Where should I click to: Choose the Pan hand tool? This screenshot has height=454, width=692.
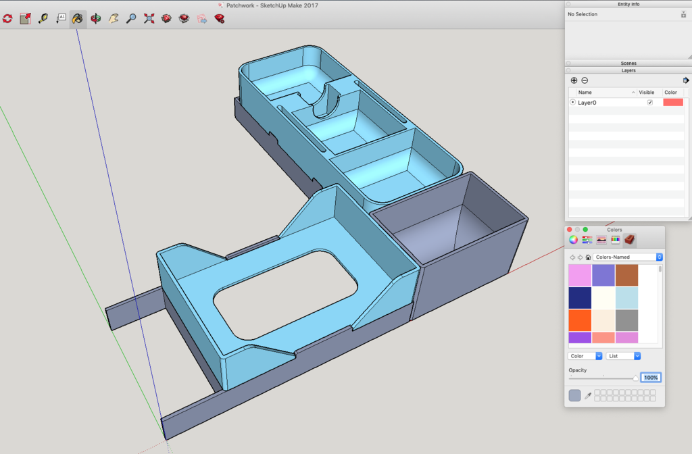113,19
